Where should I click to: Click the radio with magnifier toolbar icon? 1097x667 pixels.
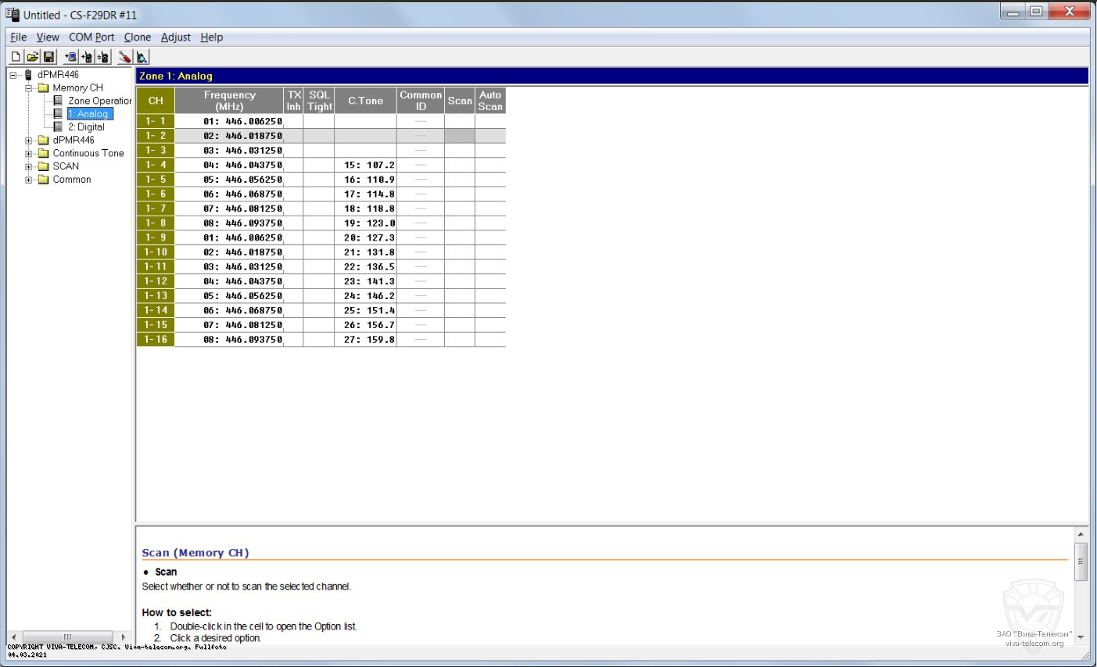tap(142, 57)
